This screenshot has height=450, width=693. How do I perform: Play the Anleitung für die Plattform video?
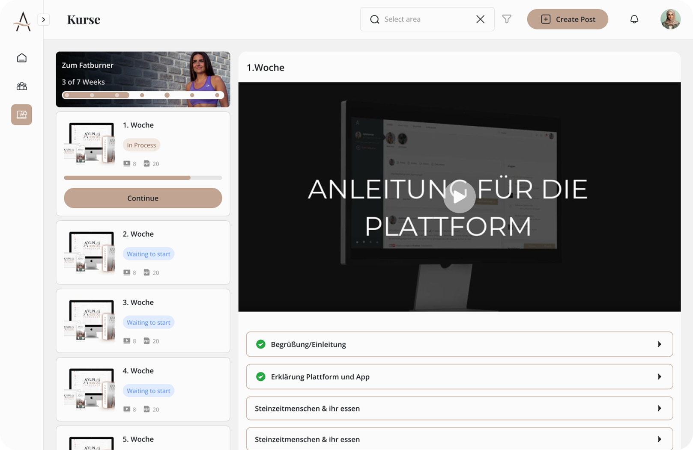pyautogui.click(x=460, y=197)
